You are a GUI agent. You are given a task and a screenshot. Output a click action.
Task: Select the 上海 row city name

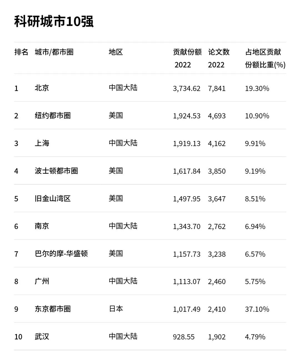[42, 143]
